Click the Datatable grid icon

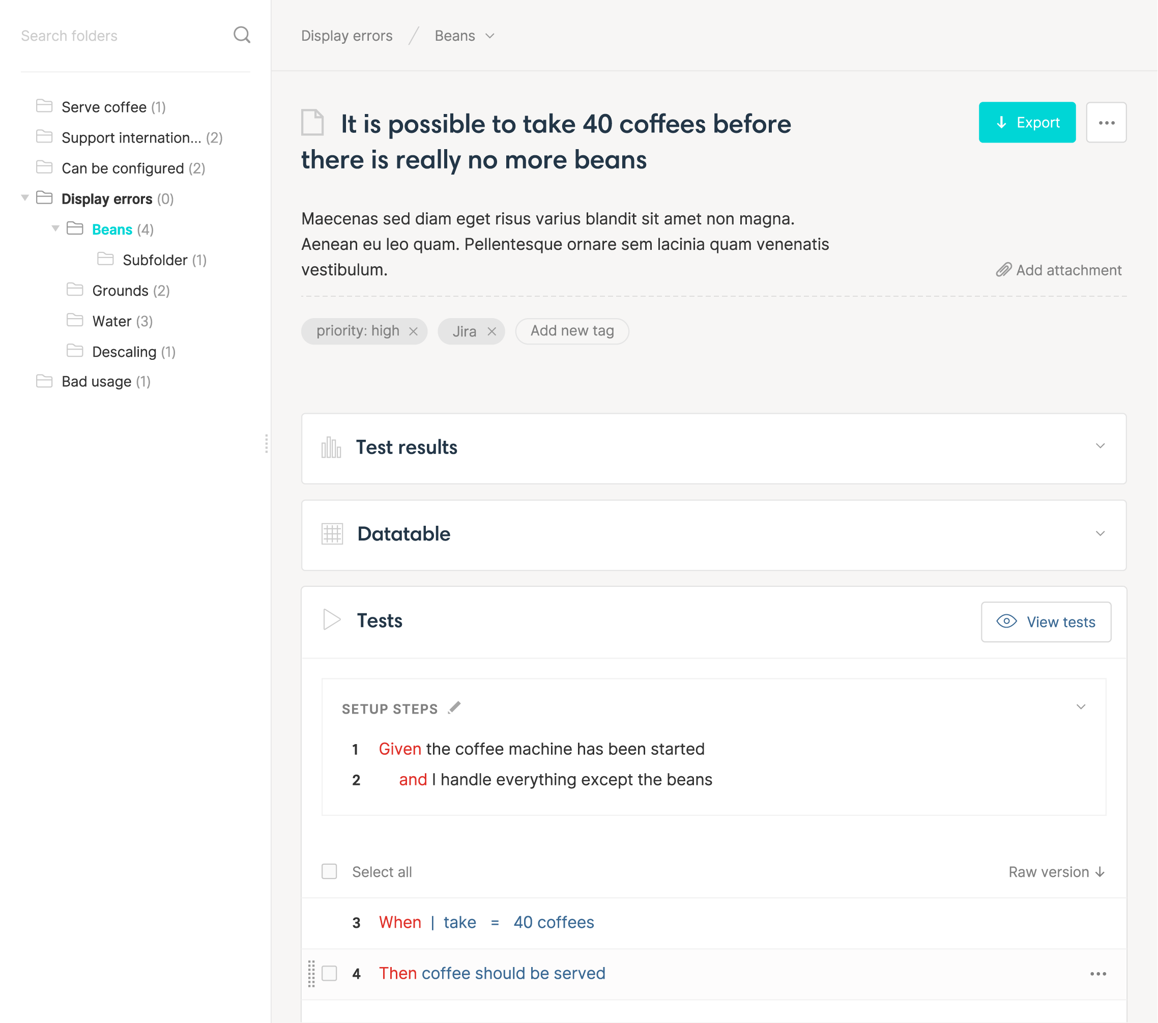[332, 534]
